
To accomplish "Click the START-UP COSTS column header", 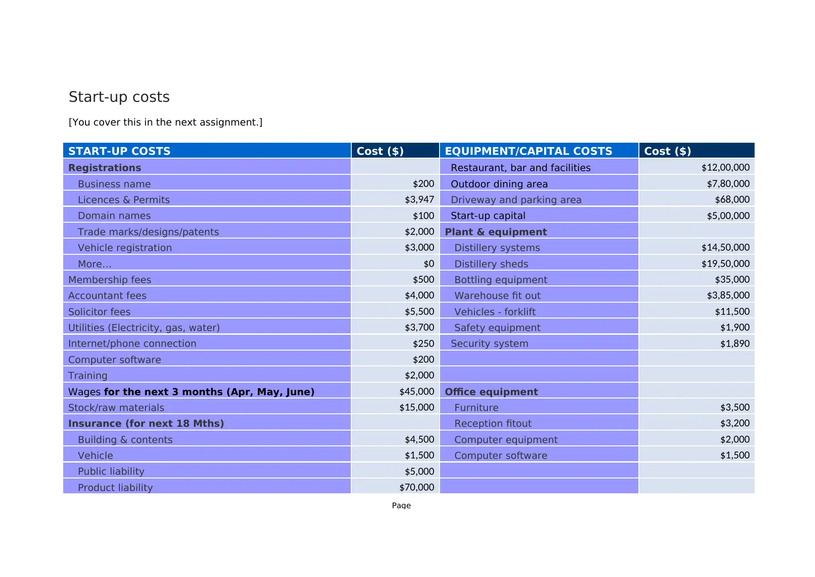I will tap(119, 151).
